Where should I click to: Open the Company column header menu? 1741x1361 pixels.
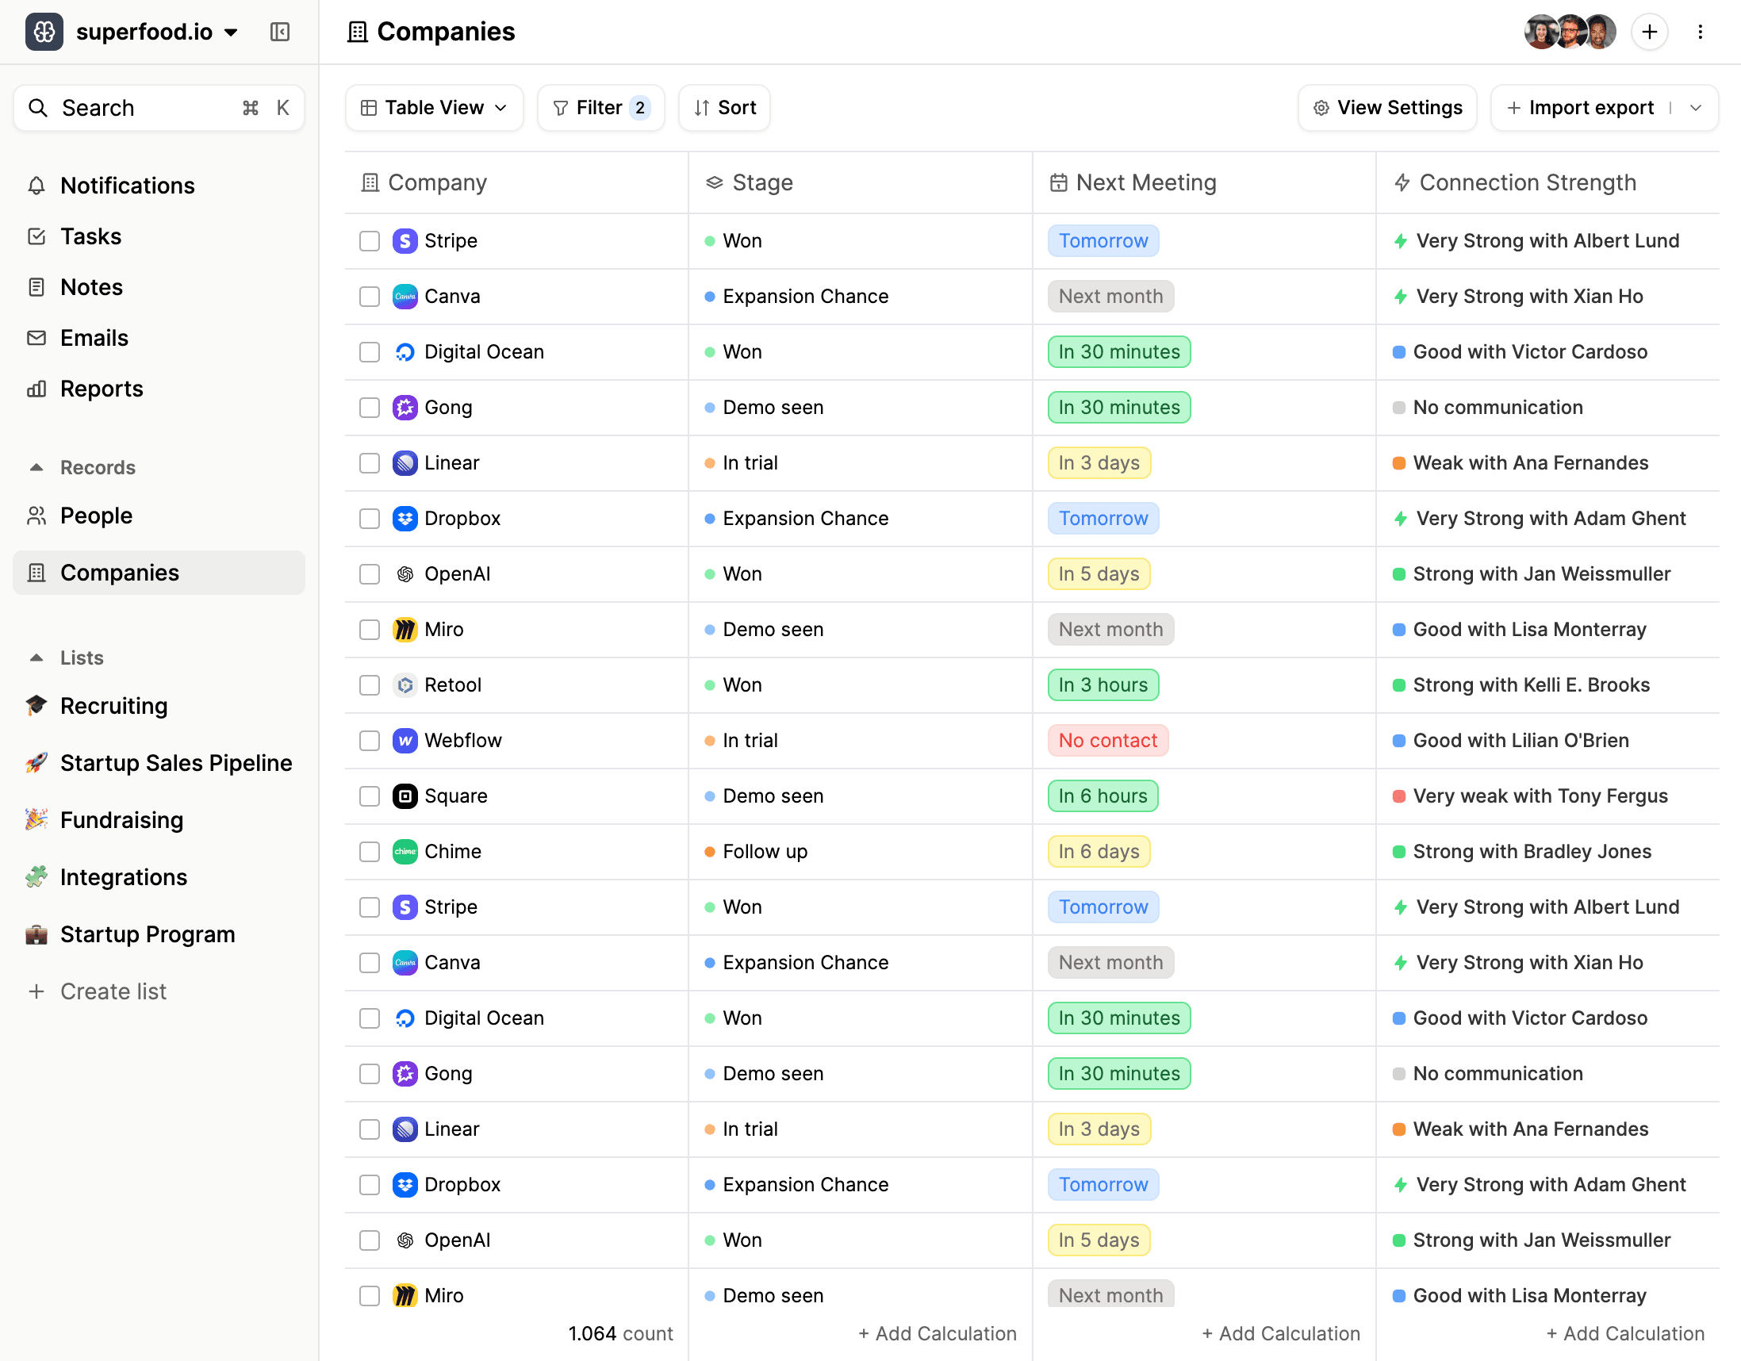(516, 182)
